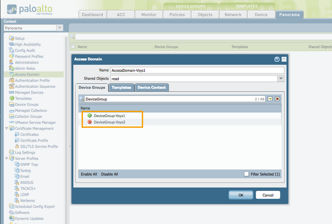
Task: Click the Log Settings icon
Action: (12, 152)
